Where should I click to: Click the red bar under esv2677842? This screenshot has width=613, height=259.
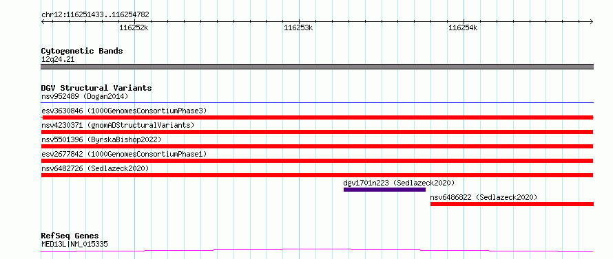(317, 161)
